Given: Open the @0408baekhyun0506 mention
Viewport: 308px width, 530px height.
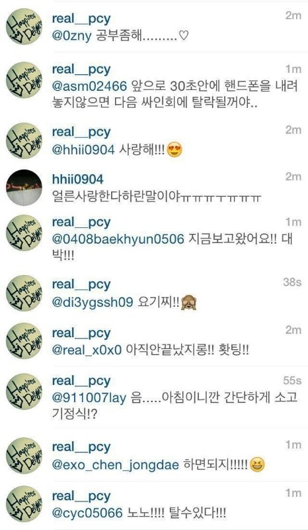Looking at the screenshot, I should point(118,239).
